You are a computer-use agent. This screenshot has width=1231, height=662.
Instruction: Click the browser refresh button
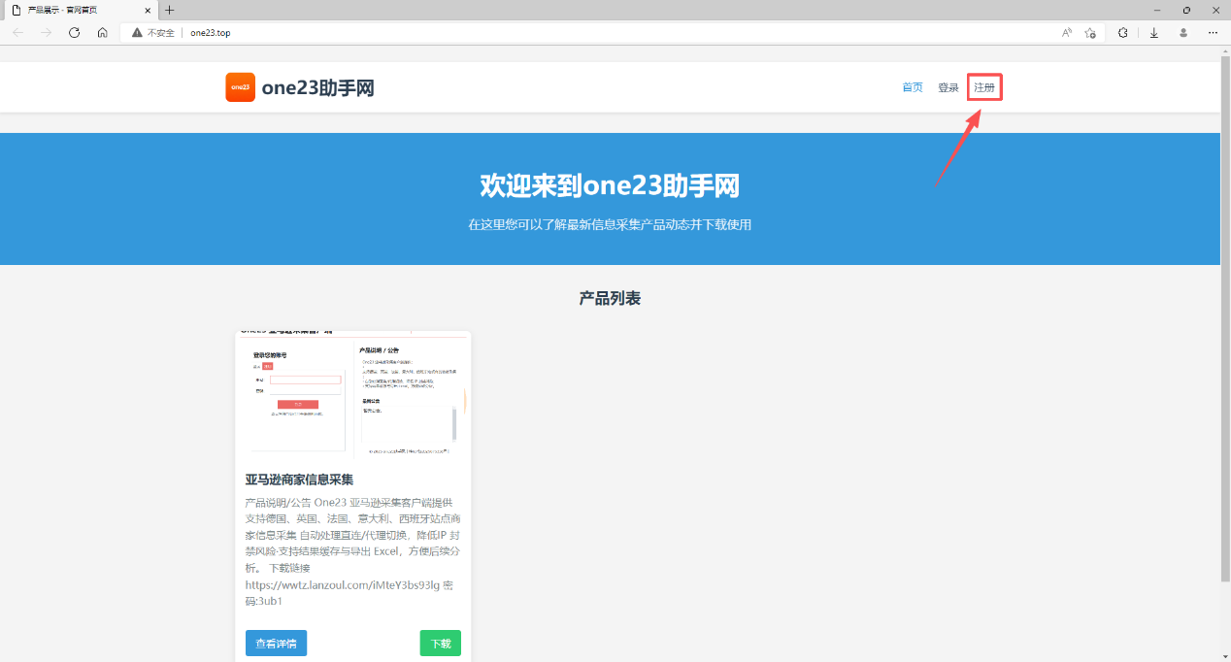tap(74, 32)
